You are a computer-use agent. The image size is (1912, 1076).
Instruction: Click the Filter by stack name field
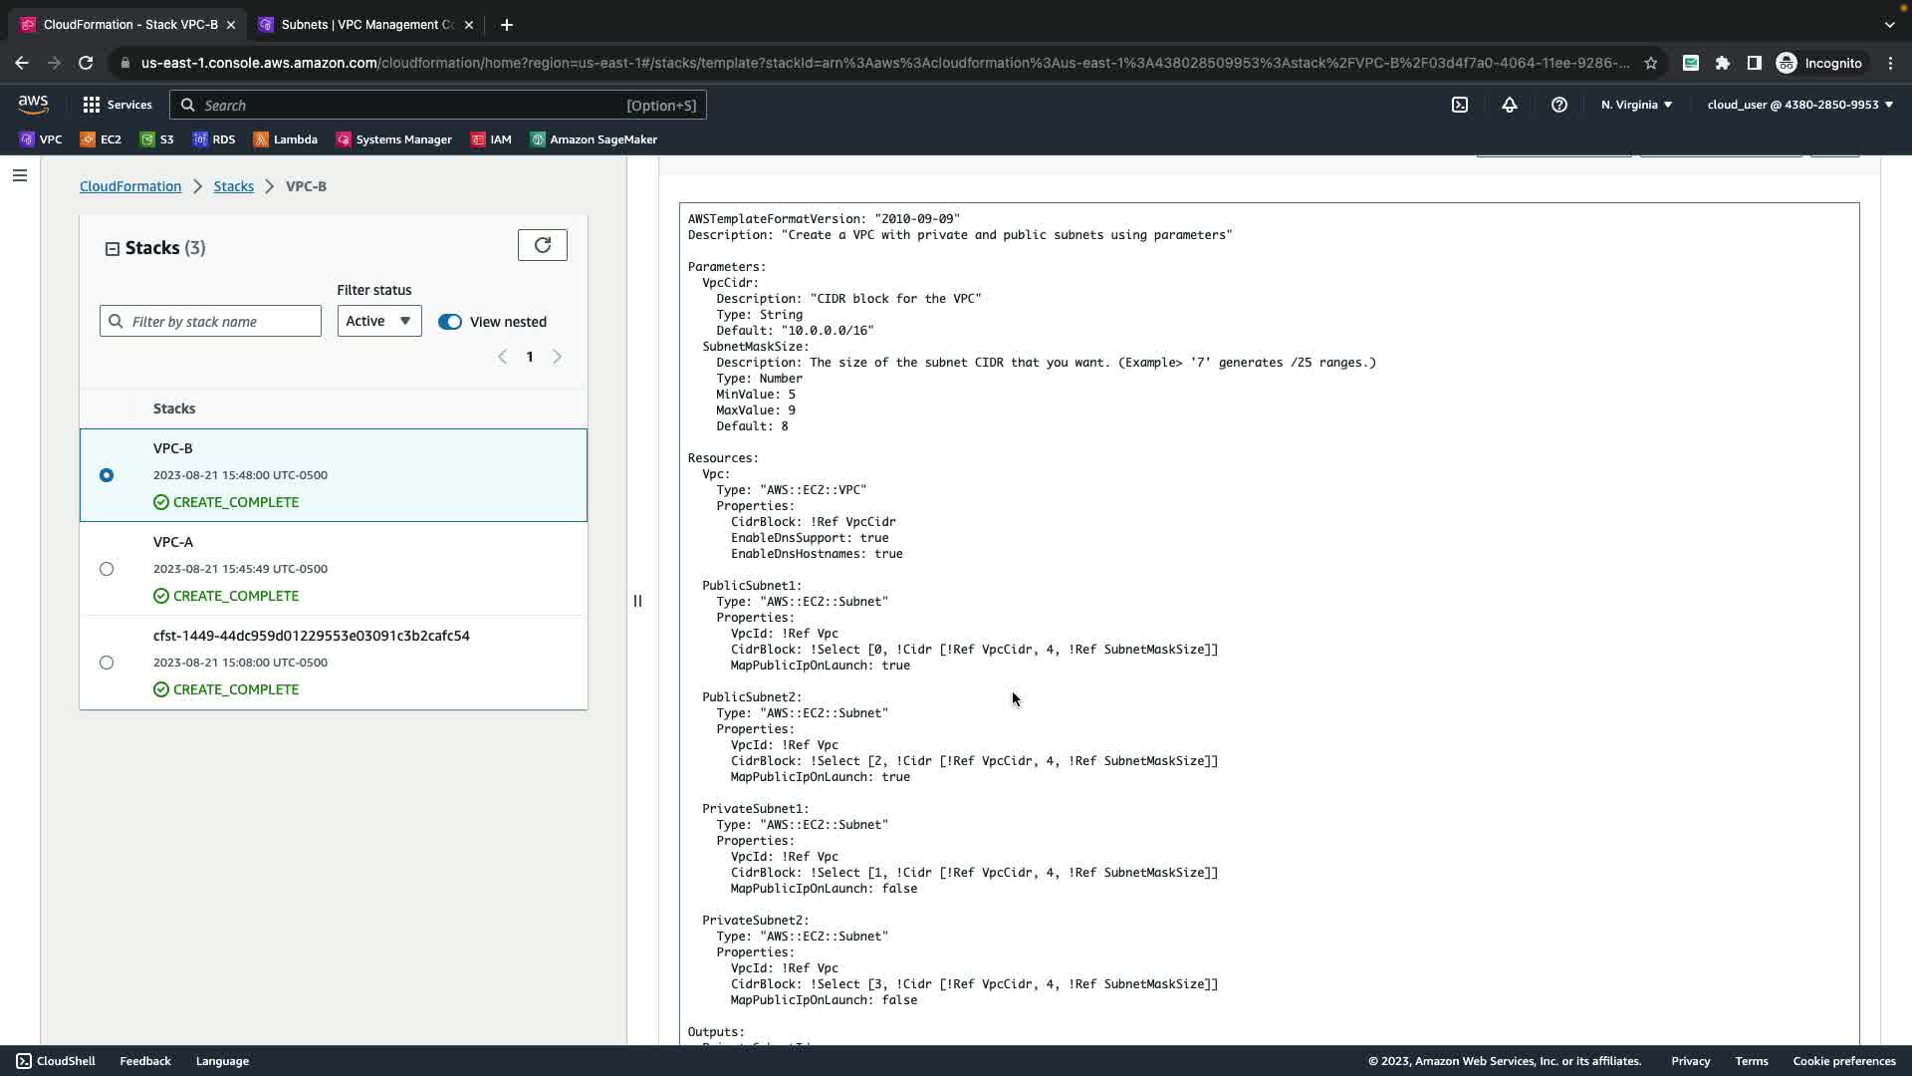pos(221,322)
